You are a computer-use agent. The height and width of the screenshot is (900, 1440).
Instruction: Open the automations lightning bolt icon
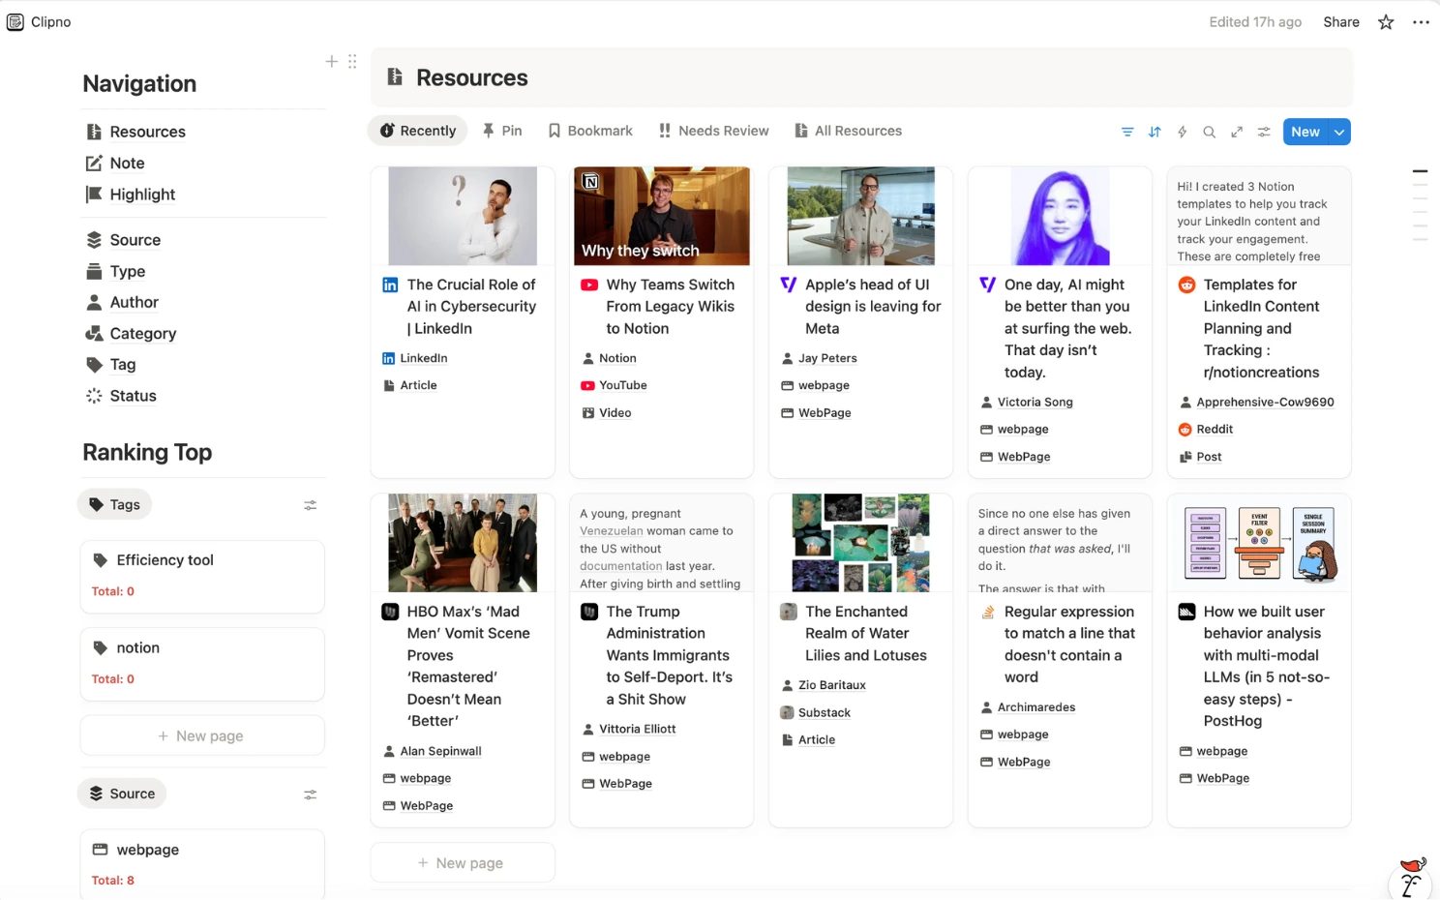[1182, 132]
